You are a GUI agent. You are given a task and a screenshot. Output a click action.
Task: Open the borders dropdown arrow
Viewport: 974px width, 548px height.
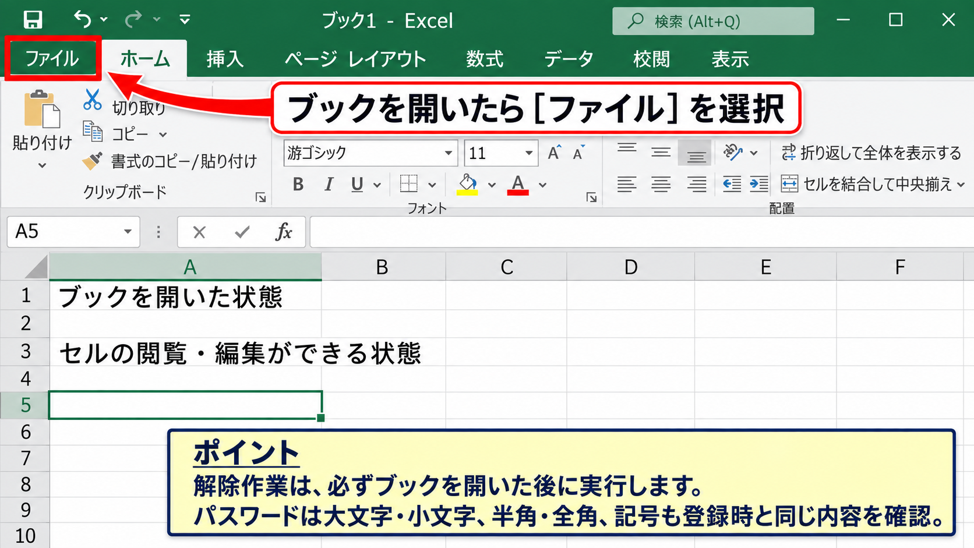pyautogui.click(x=432, y=185)
